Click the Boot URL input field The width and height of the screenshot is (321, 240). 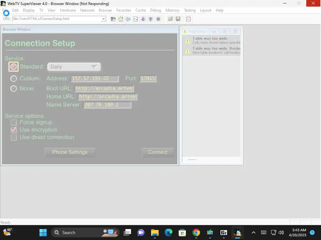point(104,88)
